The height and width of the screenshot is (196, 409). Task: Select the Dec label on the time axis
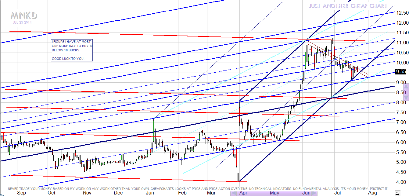click(x=118, y=193)
